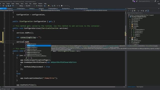The height and width of the screenshot is (90, 160).
Task: Click the Quick Launch search magnifier icon
Action: point(155,1)
